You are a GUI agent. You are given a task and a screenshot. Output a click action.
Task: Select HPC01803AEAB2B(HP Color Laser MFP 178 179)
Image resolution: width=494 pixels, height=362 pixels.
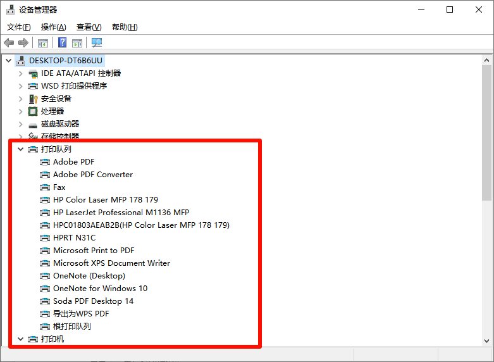(141, 225)
